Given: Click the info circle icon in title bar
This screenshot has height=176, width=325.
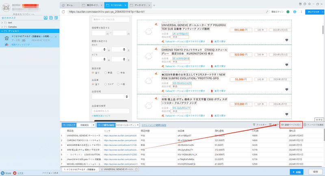Looking at the screenshot, I should tap(305, 4).
